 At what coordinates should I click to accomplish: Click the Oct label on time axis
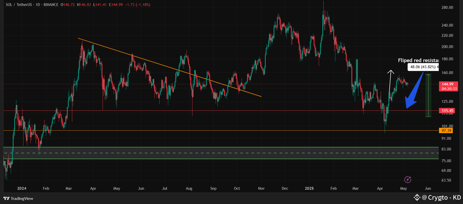click(237, 188)
